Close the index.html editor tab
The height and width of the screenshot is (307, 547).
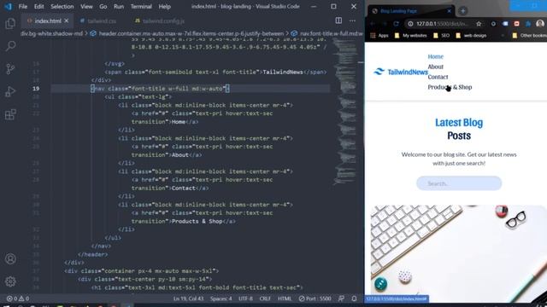(67, 20)
